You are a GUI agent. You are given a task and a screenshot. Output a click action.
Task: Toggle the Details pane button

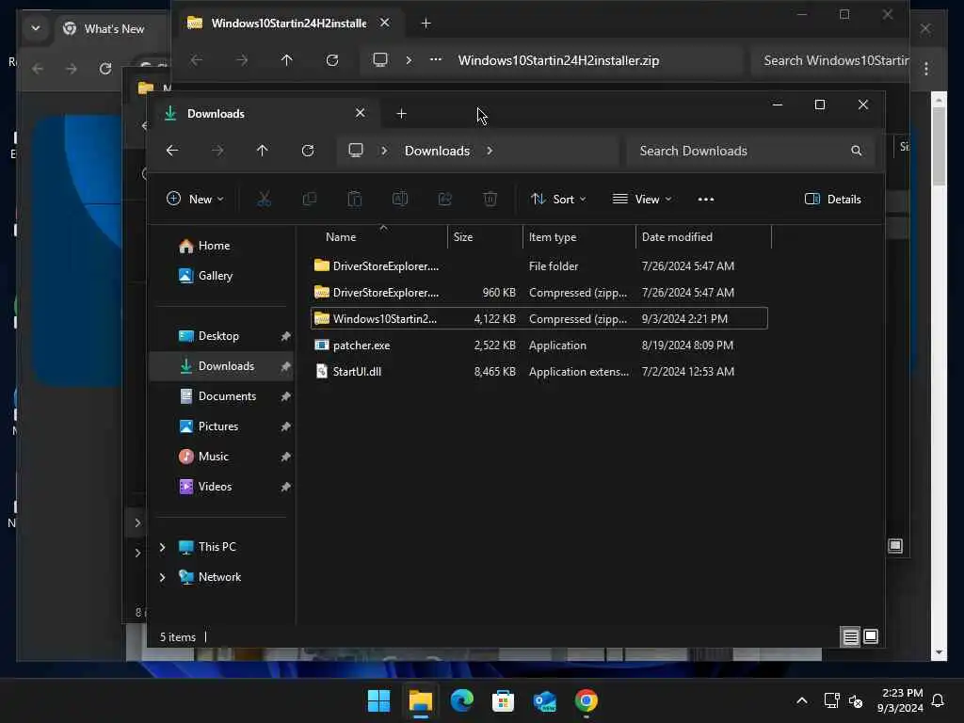coord(833,200)
